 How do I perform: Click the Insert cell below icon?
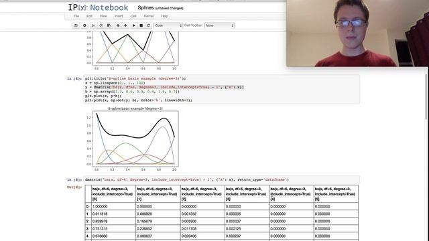84,25
